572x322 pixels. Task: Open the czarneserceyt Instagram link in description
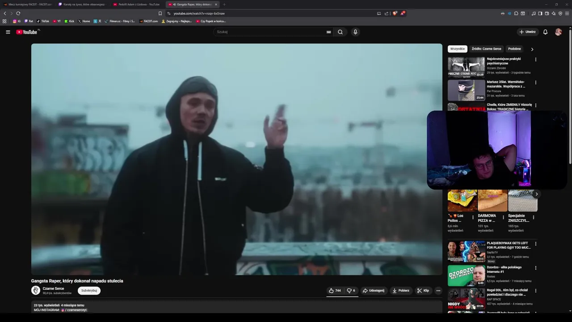pos(74,310)
